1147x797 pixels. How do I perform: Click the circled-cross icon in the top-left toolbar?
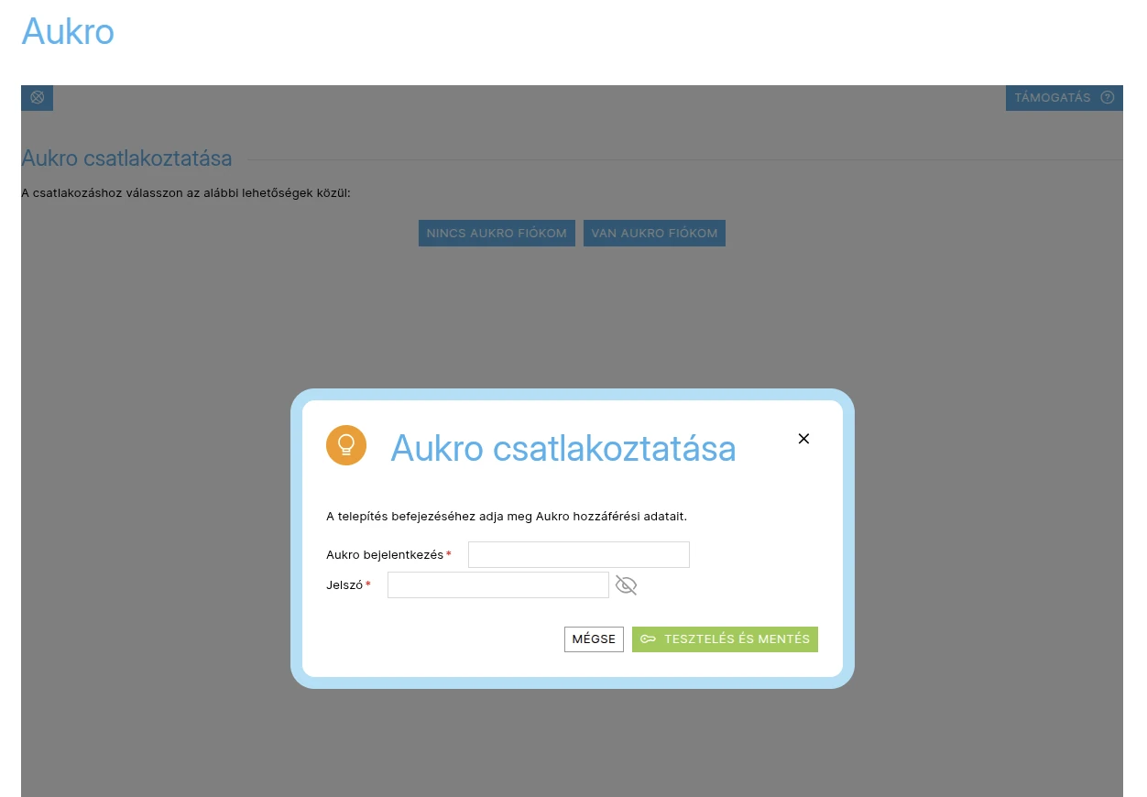37,97
